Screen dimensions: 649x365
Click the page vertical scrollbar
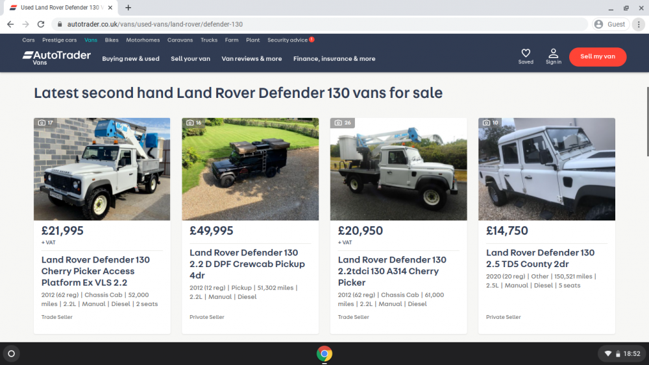pyautogui.click(x=647, y=121)
